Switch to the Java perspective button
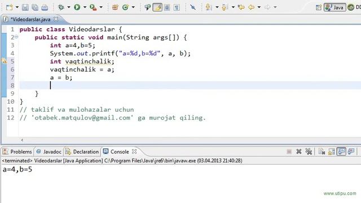This screenshot has width=361, height=203. tap(335, 7)
